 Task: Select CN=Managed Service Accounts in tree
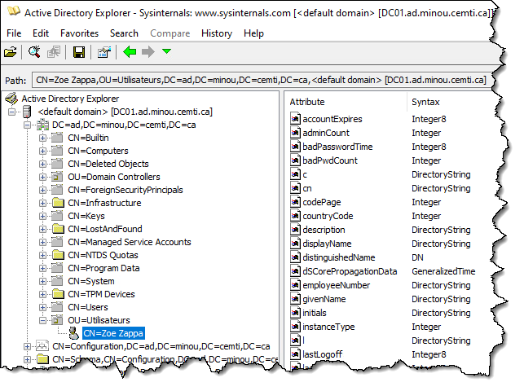click(130, 242)
